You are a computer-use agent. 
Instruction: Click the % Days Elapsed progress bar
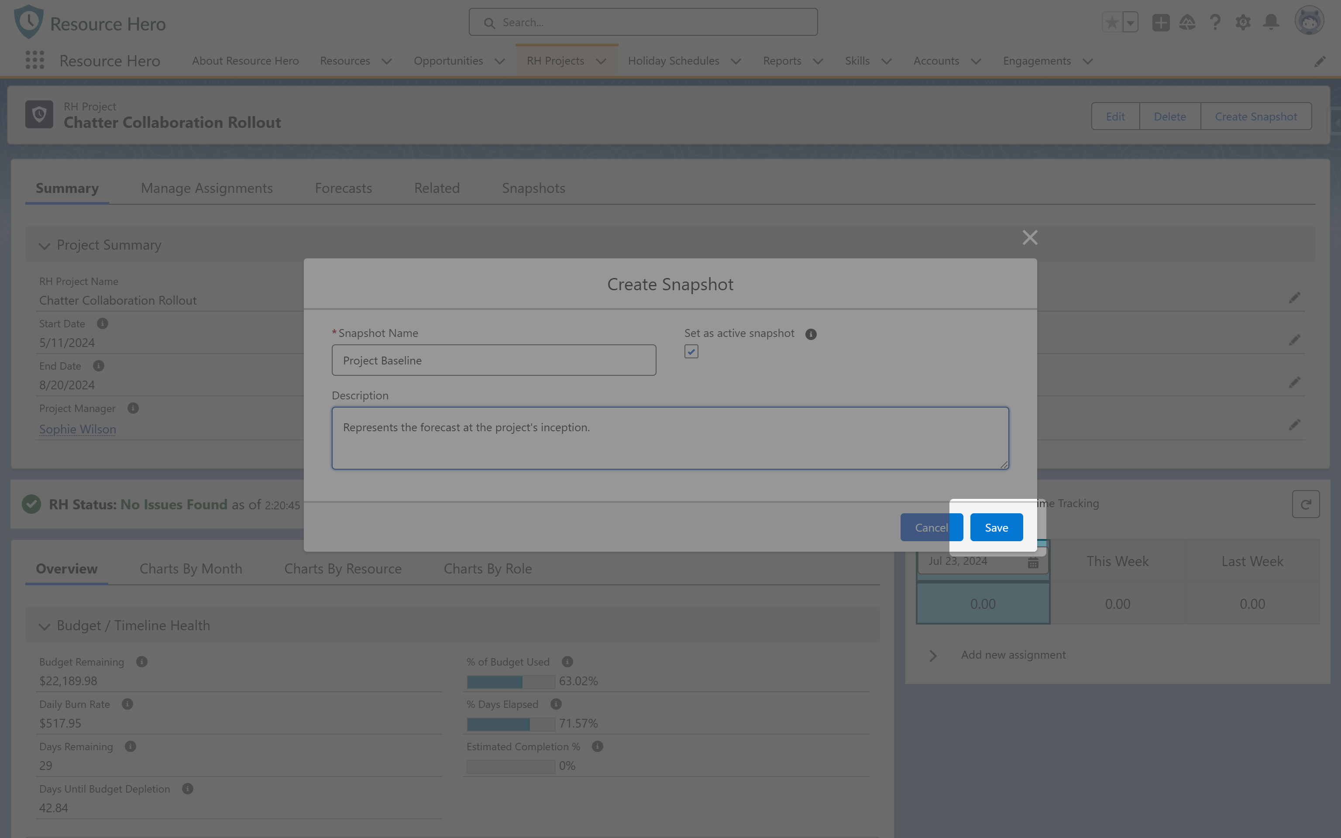[x=510, y=724]
